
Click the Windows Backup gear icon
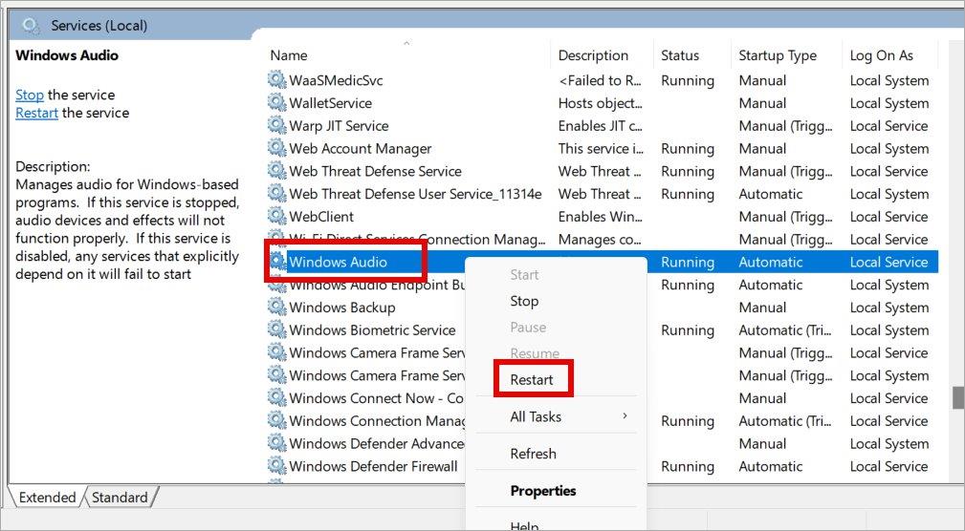277,308
